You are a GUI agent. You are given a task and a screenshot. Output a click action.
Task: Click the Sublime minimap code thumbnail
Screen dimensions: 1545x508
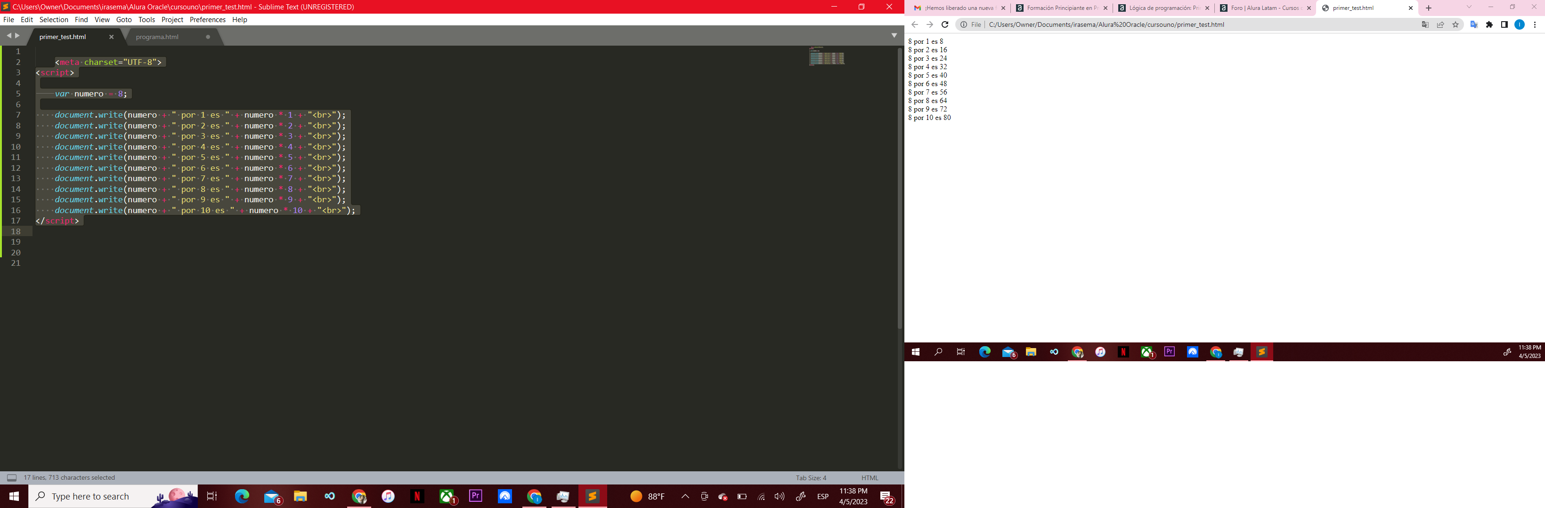[x=827, y=56]
